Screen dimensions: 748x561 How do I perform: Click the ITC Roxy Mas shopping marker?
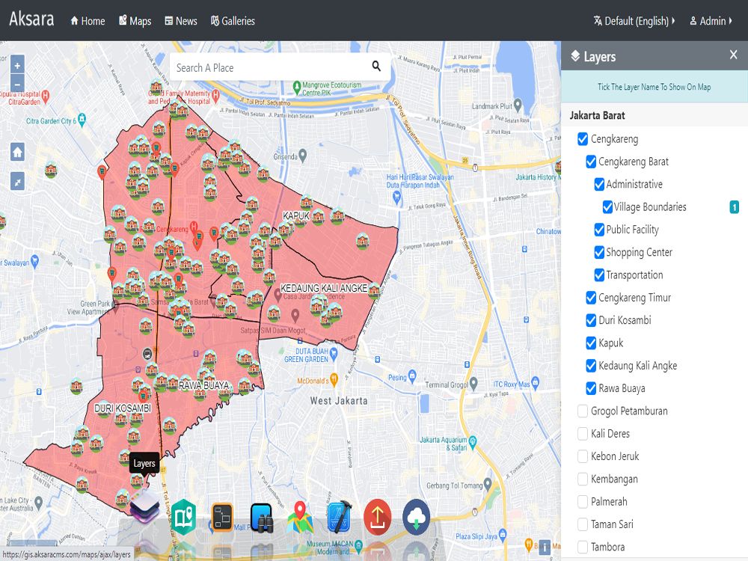point(536,382)
